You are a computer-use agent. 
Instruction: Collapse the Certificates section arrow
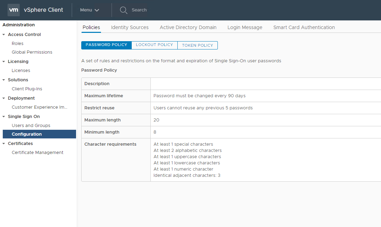[x=4, y=144]
